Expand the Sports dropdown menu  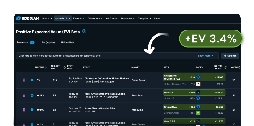point(47,18)
